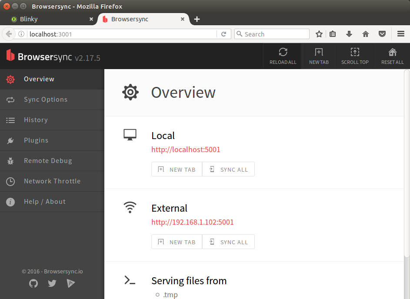This screenshot has height=299, width=410.
Task: Click the Browsersync.io copyright text
Action: point(52,272)
